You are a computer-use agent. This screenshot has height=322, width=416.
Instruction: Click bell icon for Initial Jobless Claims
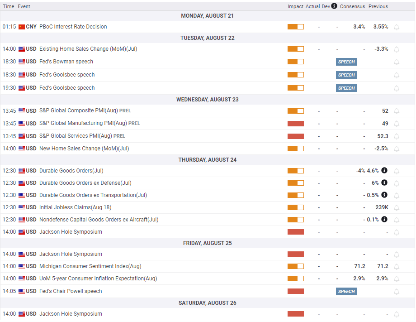click(397, 208)
